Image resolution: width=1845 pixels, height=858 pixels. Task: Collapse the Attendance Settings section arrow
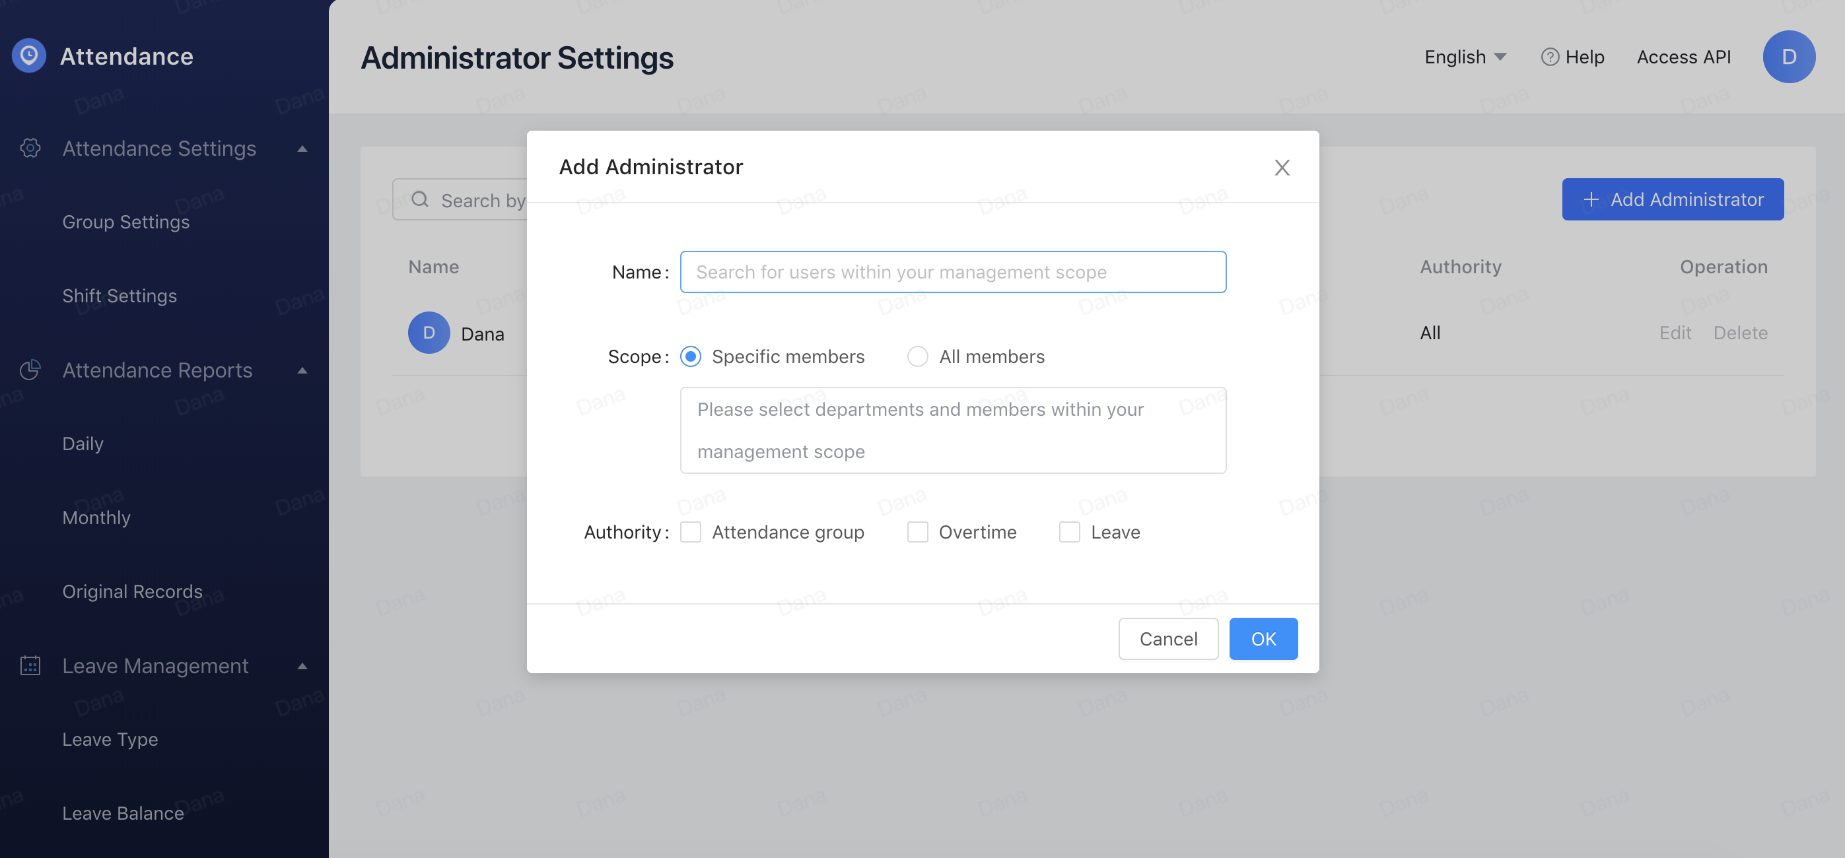coord(302,149)
